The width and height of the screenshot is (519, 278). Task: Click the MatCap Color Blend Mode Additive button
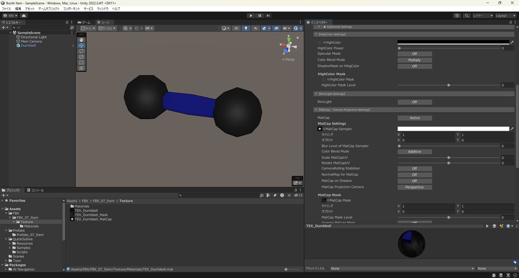point(415,152)
